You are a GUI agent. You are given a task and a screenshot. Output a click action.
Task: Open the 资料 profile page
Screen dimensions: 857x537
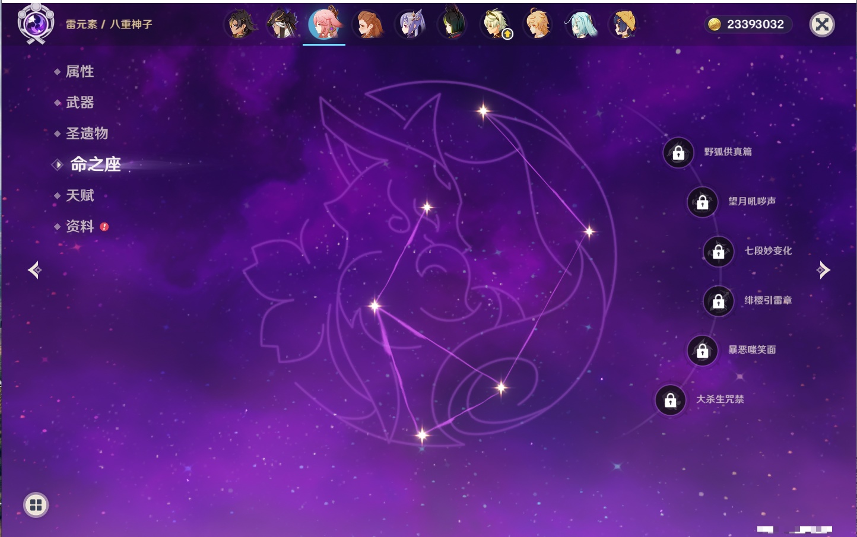pyautogui.click(x=80, y=226)
